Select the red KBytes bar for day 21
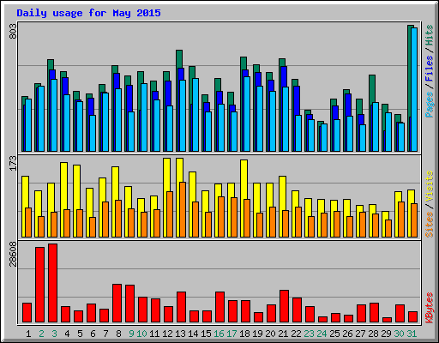 tap(284, 306)
